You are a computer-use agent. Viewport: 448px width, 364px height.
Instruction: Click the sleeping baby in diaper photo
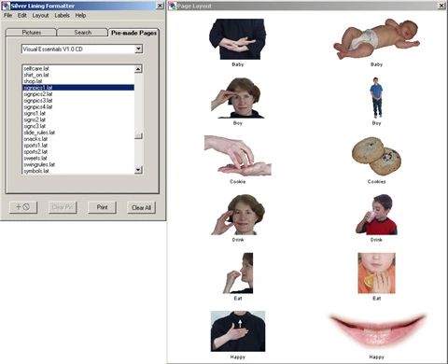[x=376, y=39]
